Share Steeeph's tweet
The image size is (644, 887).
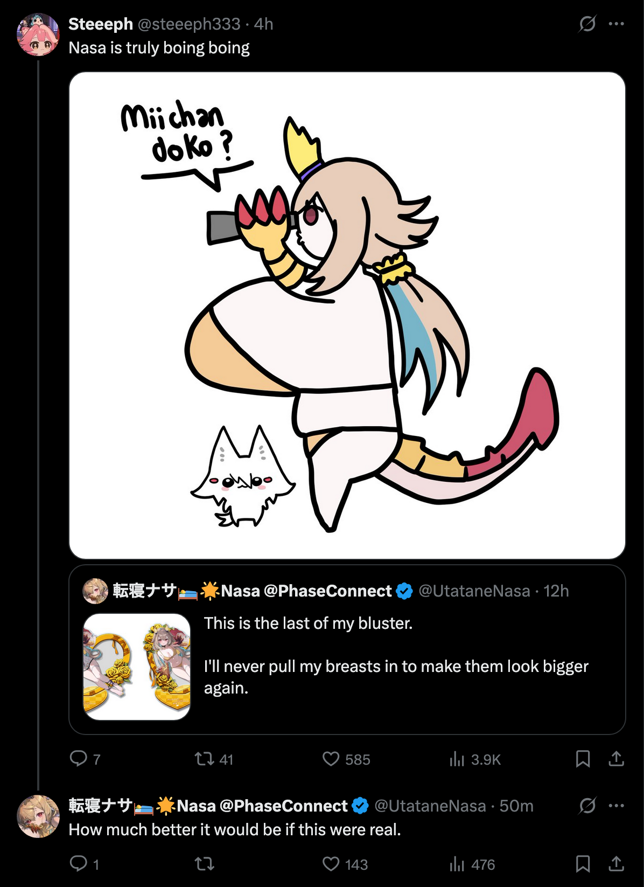616,759
